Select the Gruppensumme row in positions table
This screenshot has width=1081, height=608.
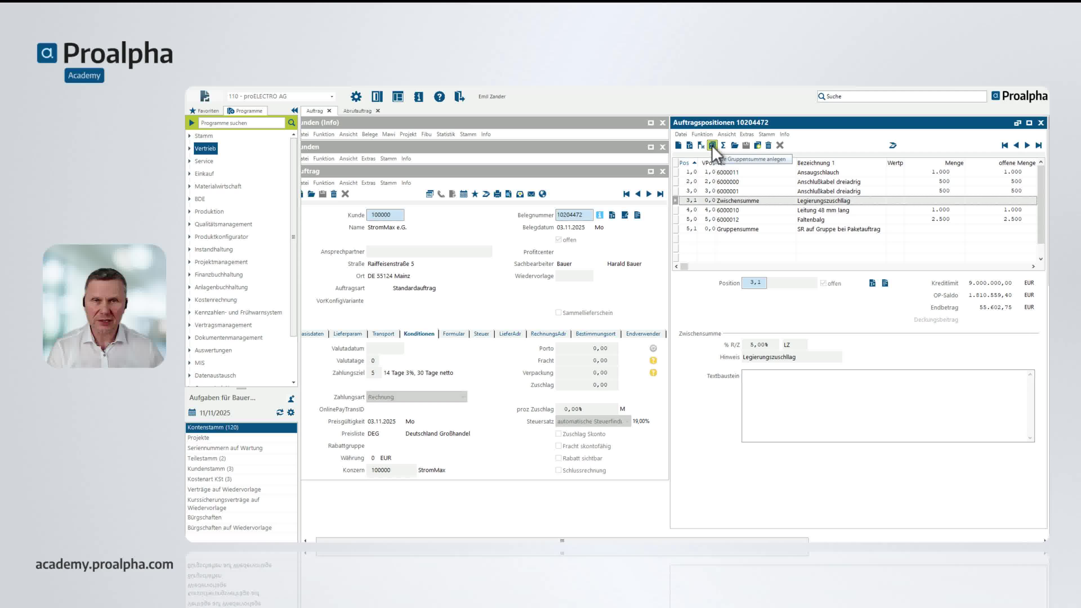coord(737,229)
